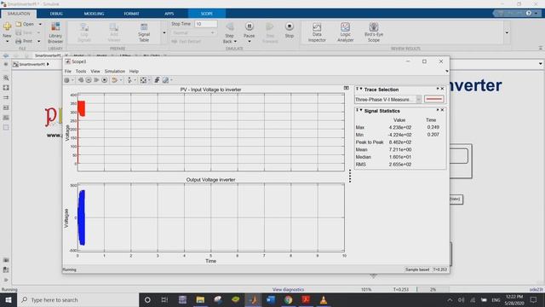Click zoom tool in Simulink left palette
The width and height of the screenshot is (545, 307).
click(6, 78)
